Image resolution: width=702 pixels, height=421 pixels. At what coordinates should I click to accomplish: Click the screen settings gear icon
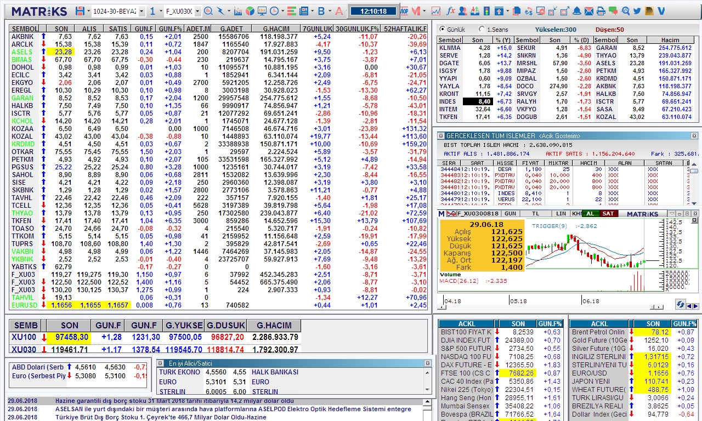click(541, 11)
